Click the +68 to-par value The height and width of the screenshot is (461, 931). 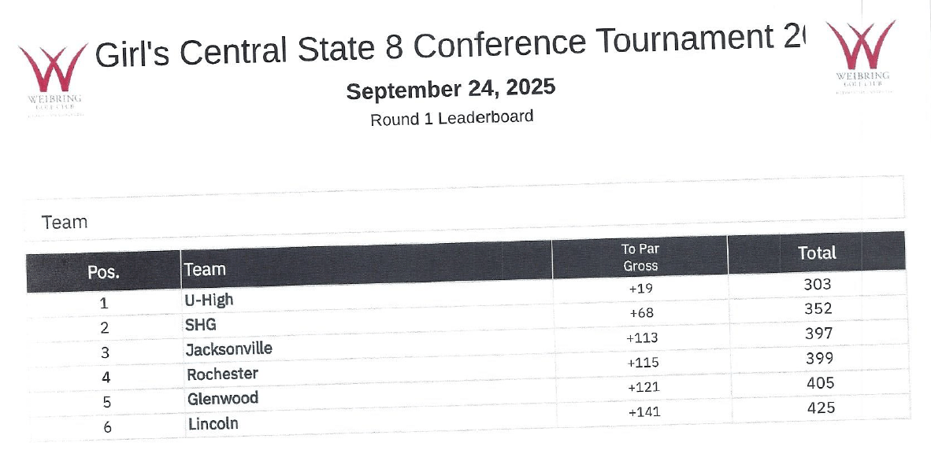click(x=640, y=312)
